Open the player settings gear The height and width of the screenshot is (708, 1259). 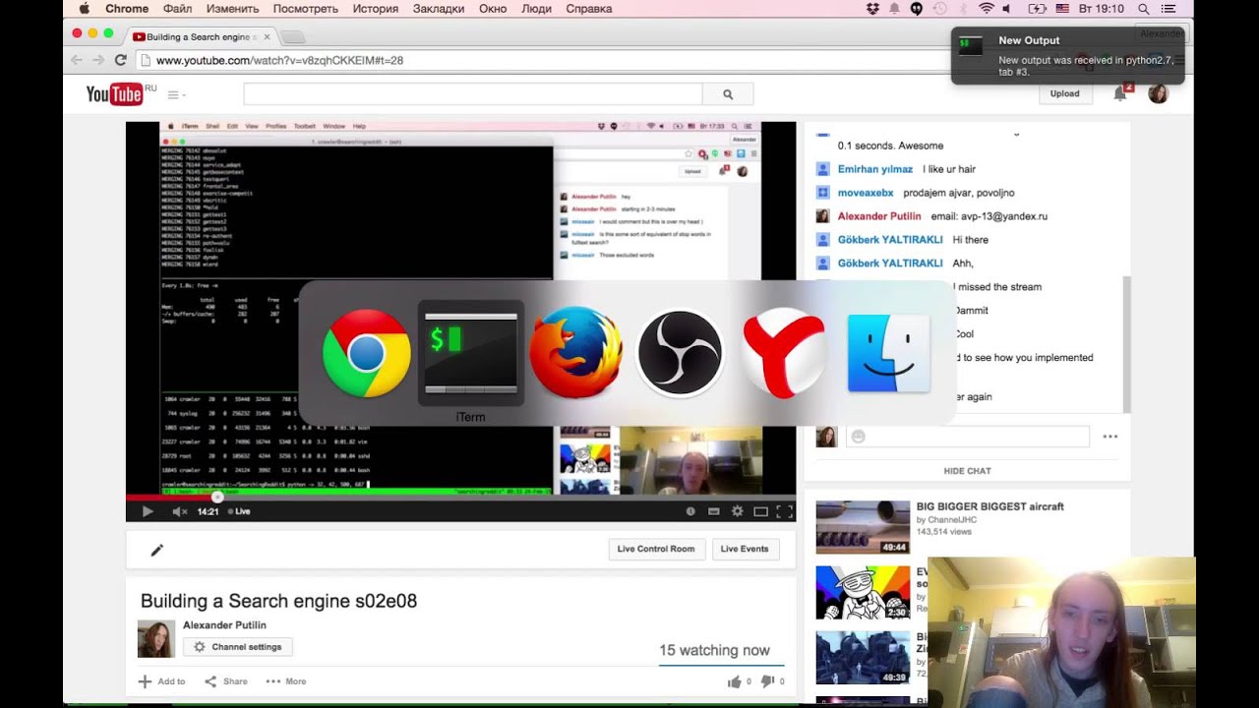737,511
